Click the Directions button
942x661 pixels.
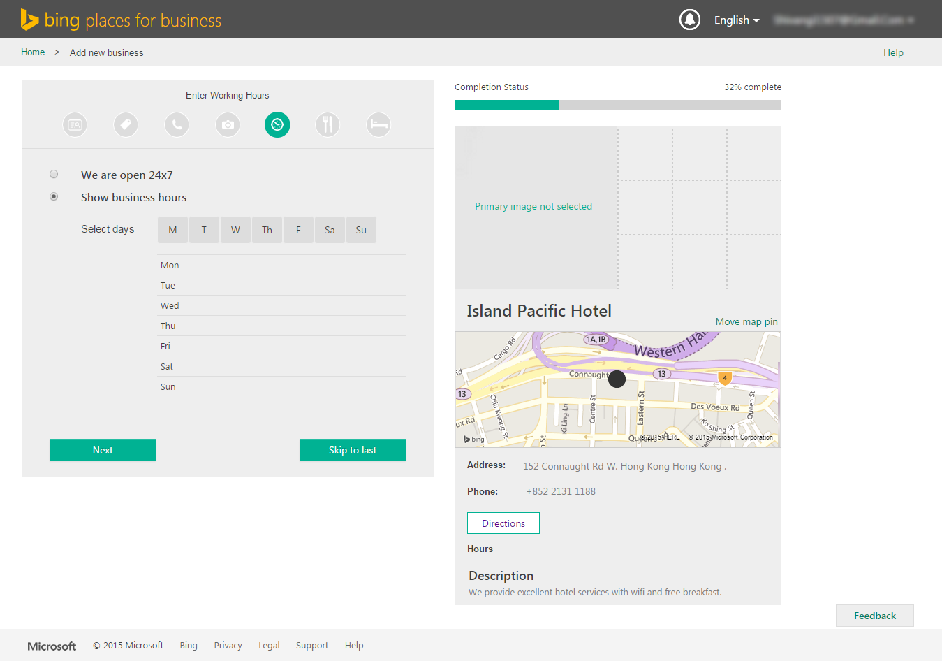point(503,523)
